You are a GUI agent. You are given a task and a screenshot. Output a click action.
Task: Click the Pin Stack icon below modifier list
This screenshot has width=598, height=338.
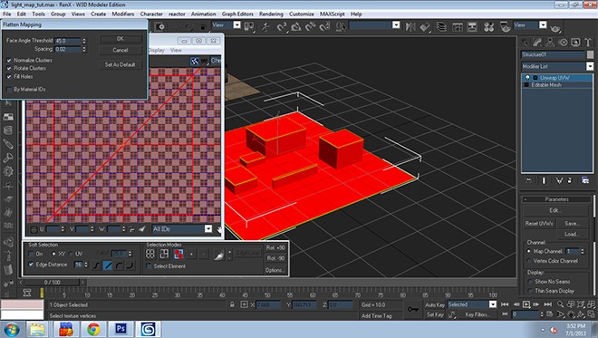[528, 180]
